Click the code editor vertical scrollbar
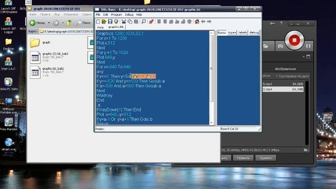Image resolution: width=336 pixels, height=189 pixels. 211,69
